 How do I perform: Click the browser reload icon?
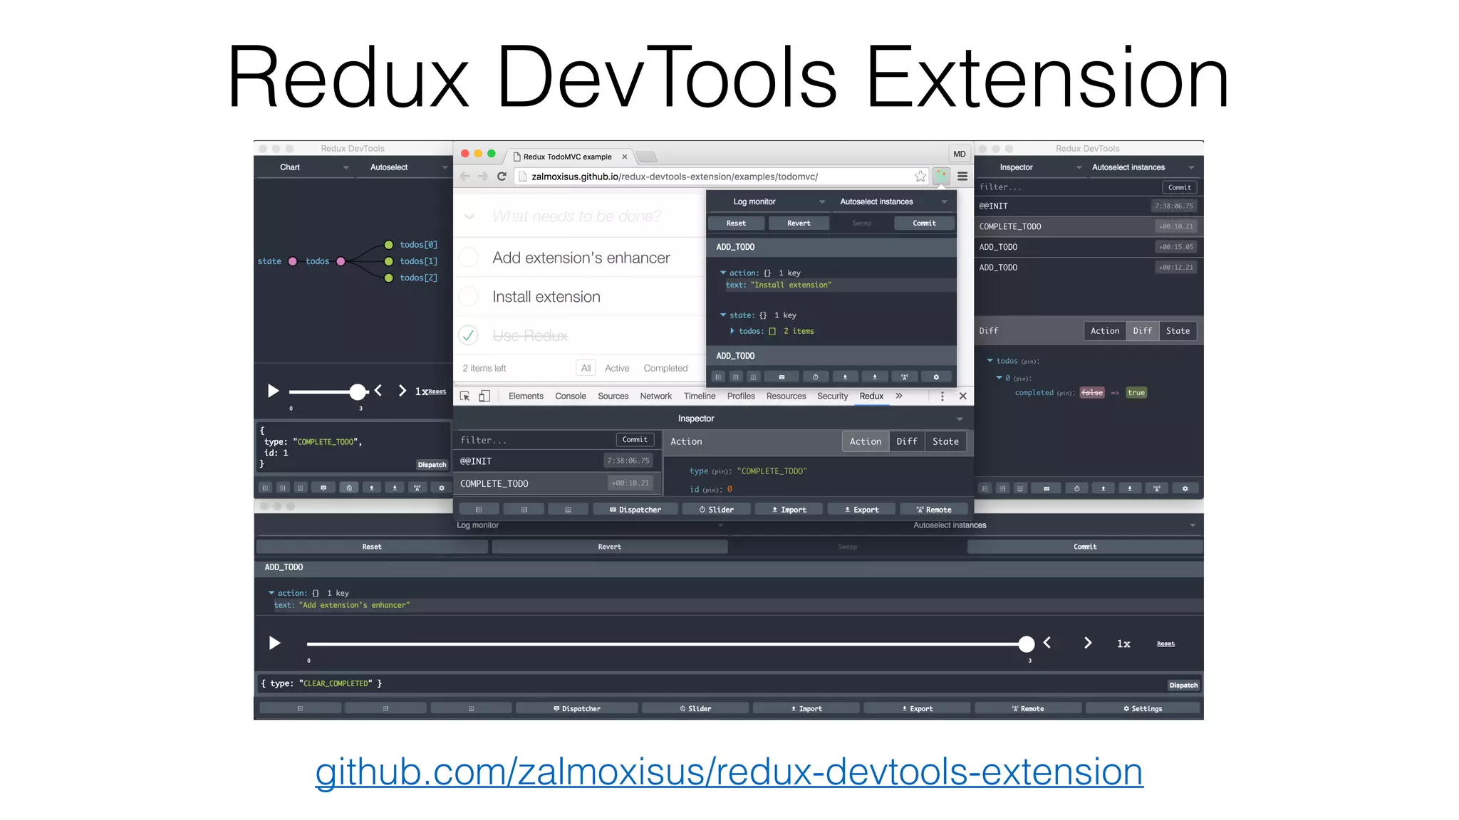pyautogui.click(x=502, y=176)
